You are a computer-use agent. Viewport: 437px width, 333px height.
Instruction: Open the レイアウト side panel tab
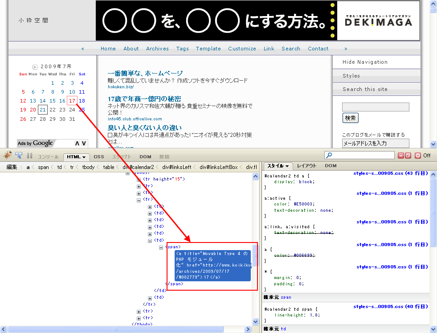click(306, 166)
